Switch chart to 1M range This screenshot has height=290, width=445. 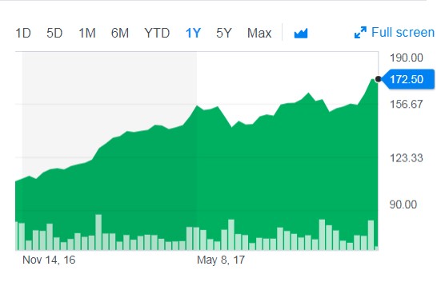[x=87, y=33]
